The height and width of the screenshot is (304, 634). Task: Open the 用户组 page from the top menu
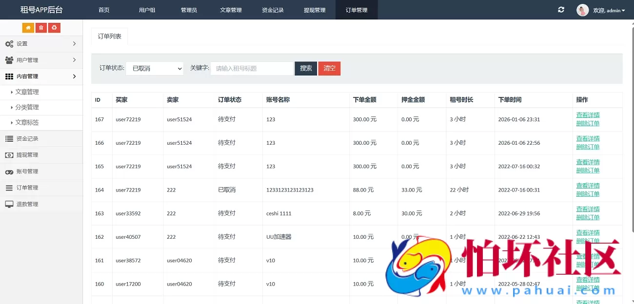(x=147, y=10)
